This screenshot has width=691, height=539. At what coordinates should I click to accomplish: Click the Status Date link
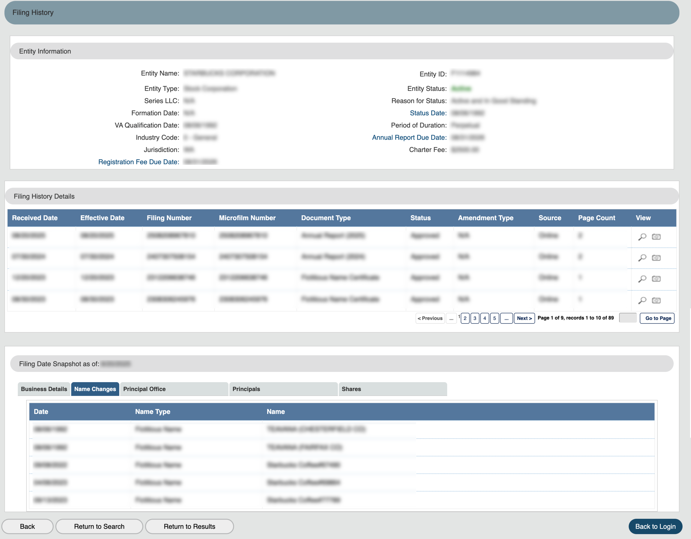(428, 113)
